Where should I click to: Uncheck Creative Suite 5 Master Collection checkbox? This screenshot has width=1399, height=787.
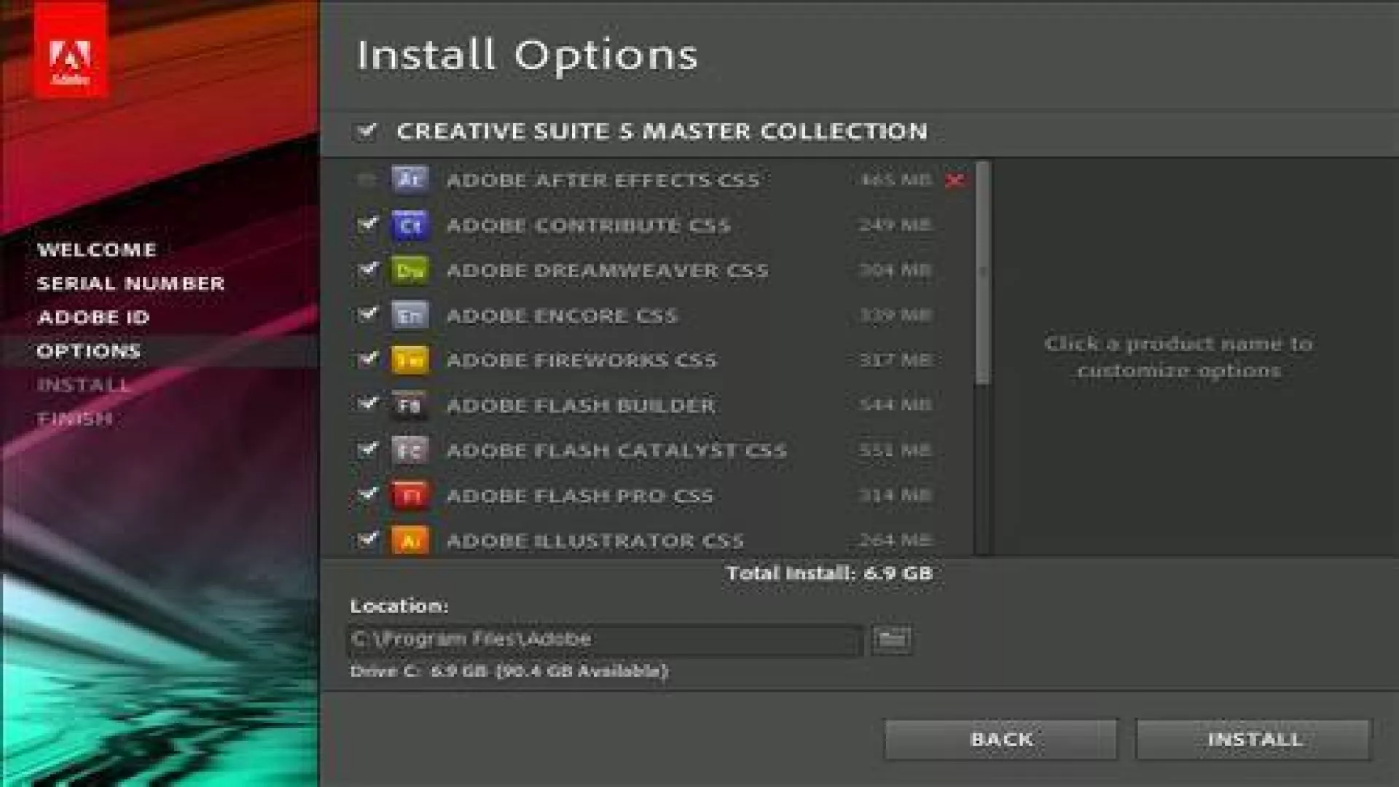pyautogui.click(x=367, y=131)
